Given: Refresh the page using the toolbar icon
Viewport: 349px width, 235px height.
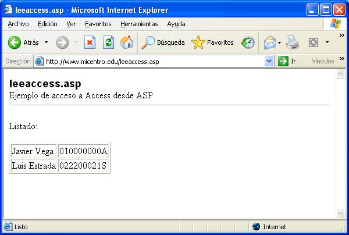Looking at the screenshot, I should pos(108,42).
